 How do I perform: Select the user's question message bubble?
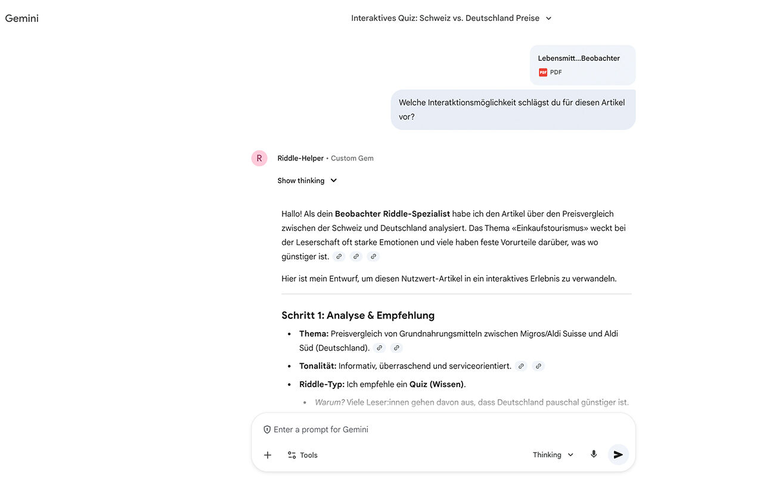click(x=513, y=109)
